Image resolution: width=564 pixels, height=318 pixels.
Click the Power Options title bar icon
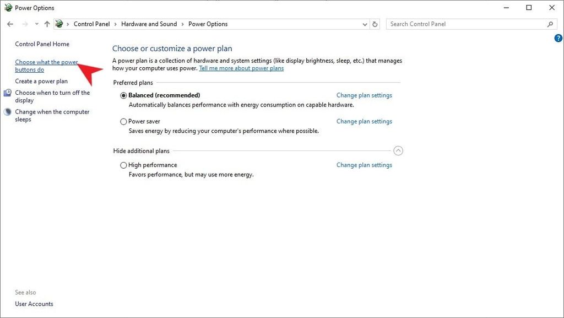pyautogui.click(x=8, y=8)
